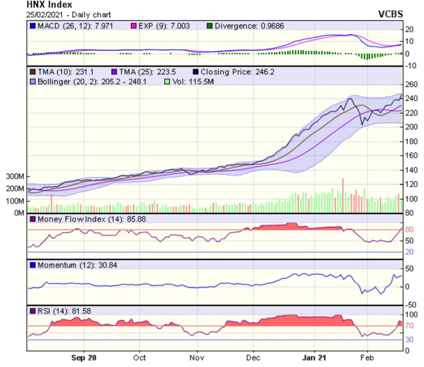Screen dimensions: 424x367
Task: Select the Sep 20 date axis label
Action: point(84,358)
